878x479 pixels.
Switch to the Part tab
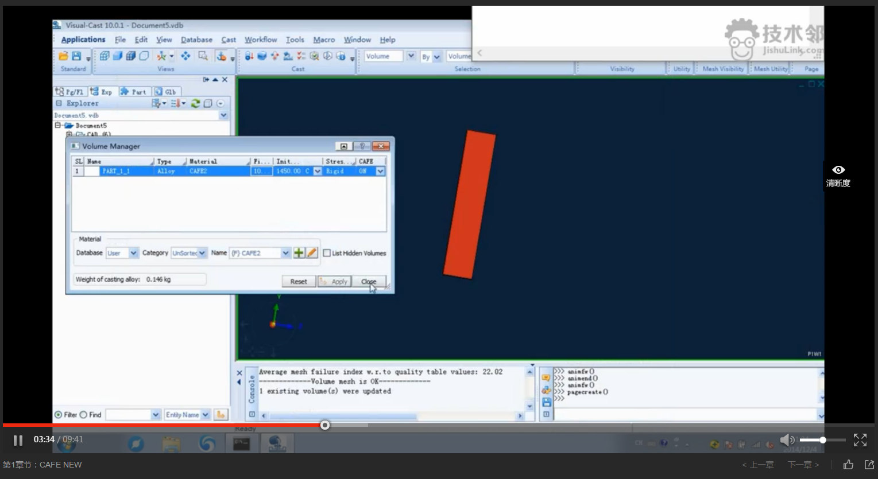(134, 92)
